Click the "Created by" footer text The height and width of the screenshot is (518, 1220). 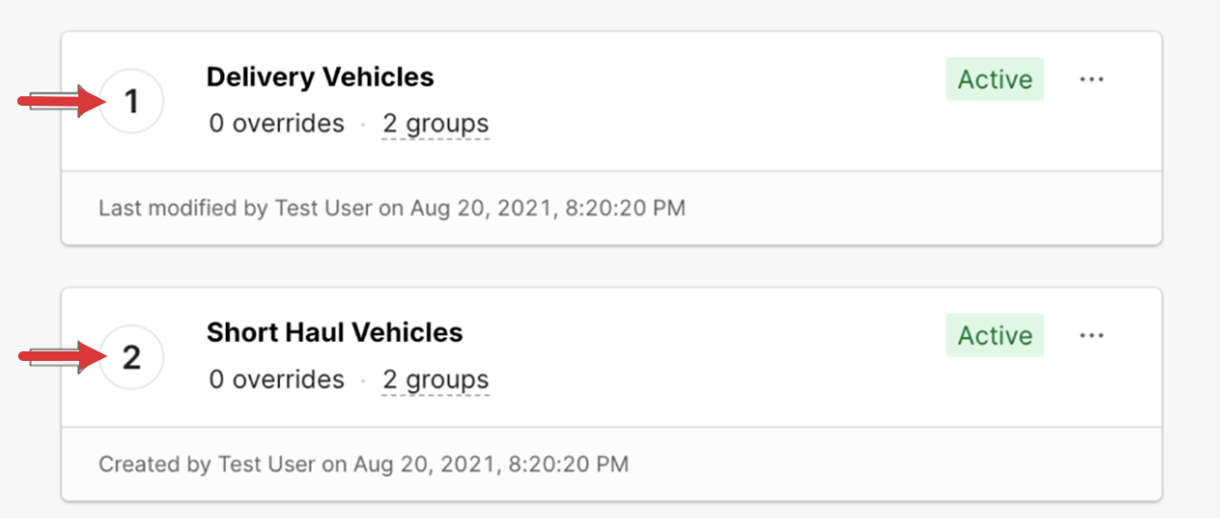154,465
